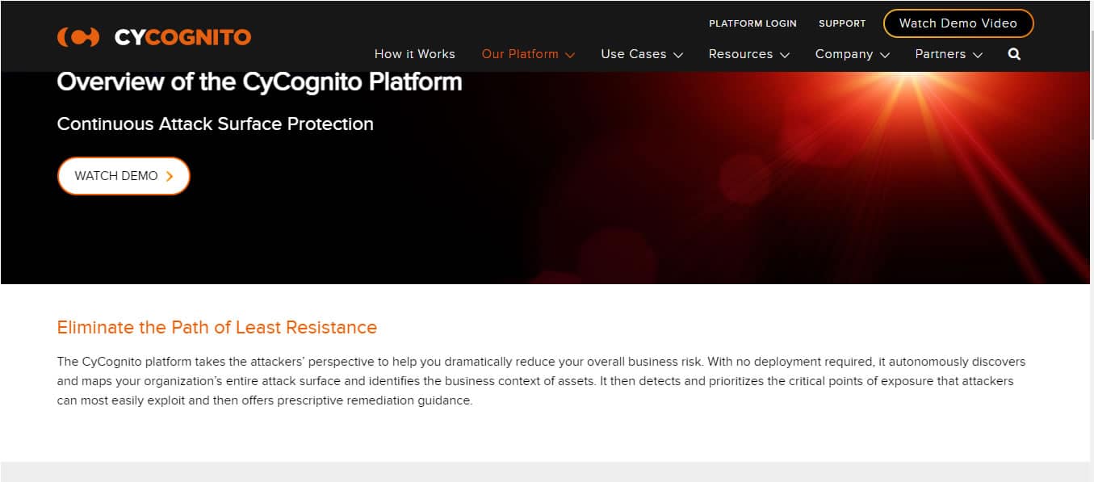Click the orange arrow in Watch Demo button
The width and height of the screenshot is (1094, 482).
click(170, 176)
